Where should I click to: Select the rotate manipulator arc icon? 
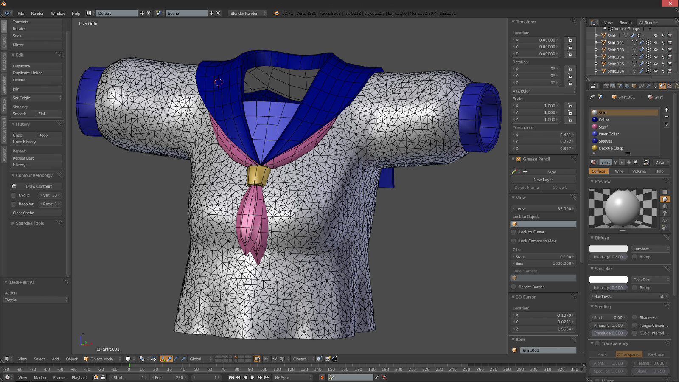(x=176, y=359)
